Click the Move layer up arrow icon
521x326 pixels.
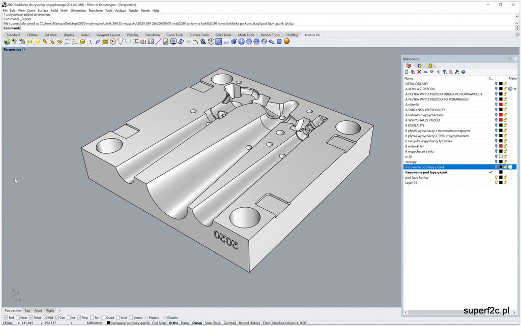tap(425, 72)
